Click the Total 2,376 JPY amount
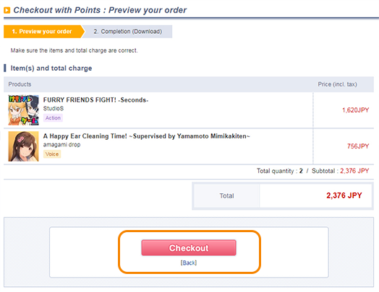The height and width of the screenshot is (292, 379). click(x=344, y=195)
